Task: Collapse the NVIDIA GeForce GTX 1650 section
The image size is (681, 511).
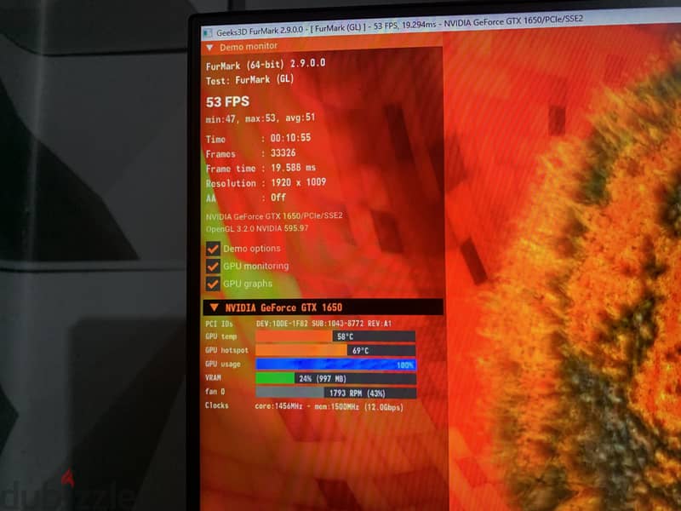Action: pos(214,307)
